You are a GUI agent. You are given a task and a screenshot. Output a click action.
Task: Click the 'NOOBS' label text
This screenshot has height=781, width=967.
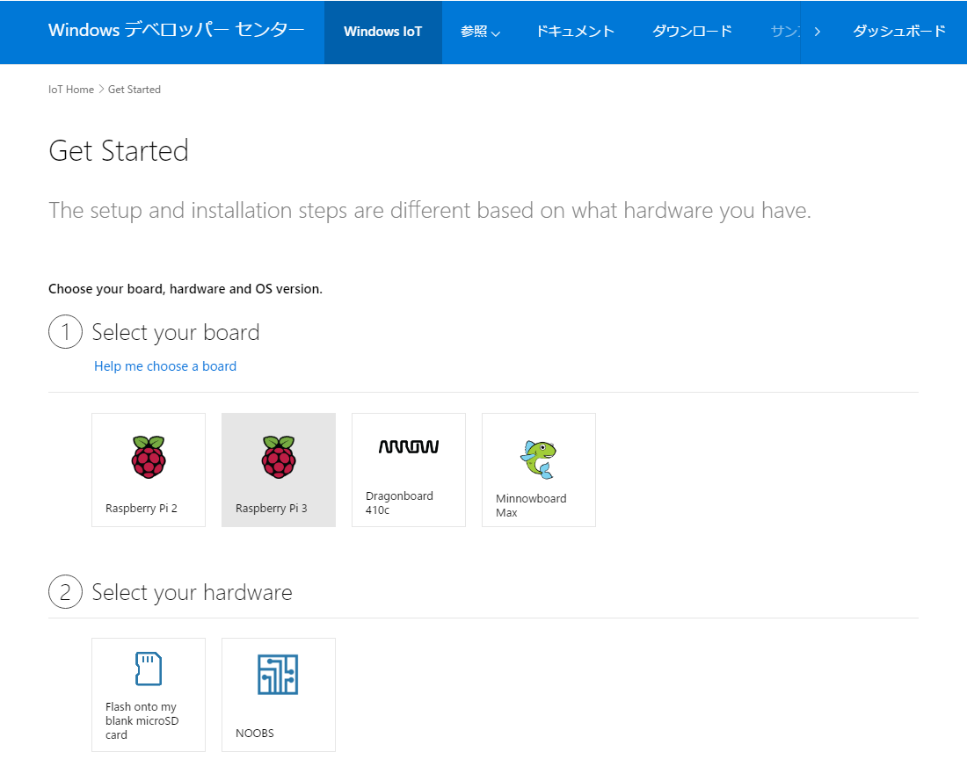pyautogui.click(x=255, y=733)
